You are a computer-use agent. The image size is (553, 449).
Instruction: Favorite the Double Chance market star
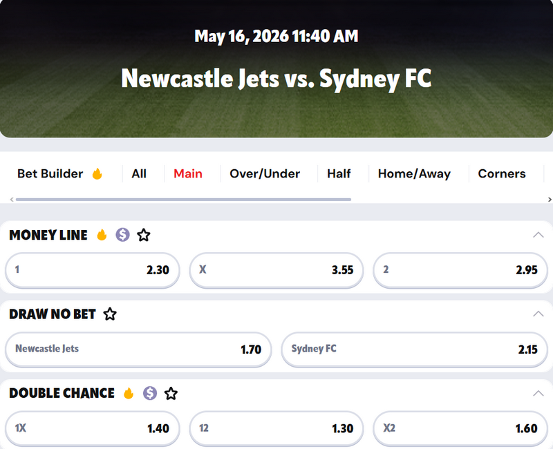pos(171,393)
